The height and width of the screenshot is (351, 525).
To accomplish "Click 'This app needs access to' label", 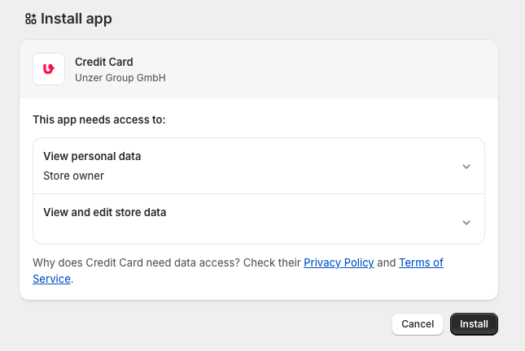I will [98, 119].
